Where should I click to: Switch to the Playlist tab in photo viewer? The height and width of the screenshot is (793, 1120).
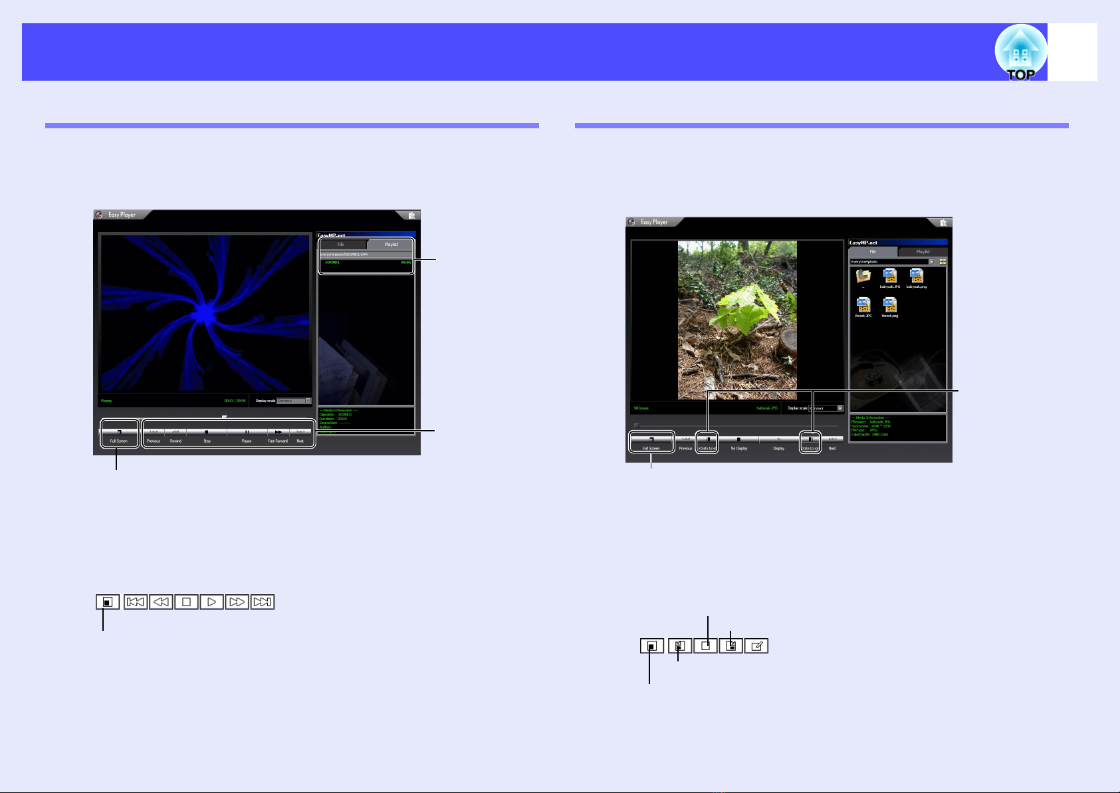[923, 252]
